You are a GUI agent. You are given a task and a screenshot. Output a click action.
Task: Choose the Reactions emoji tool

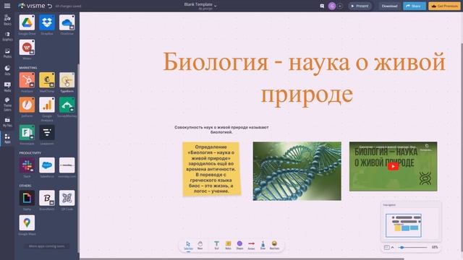(x=274, y=246)
